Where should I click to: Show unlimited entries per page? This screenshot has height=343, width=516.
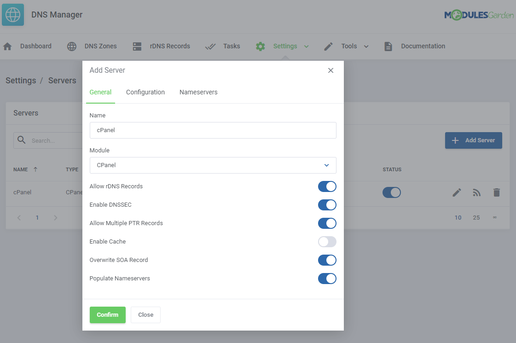(x=495, y=217)
